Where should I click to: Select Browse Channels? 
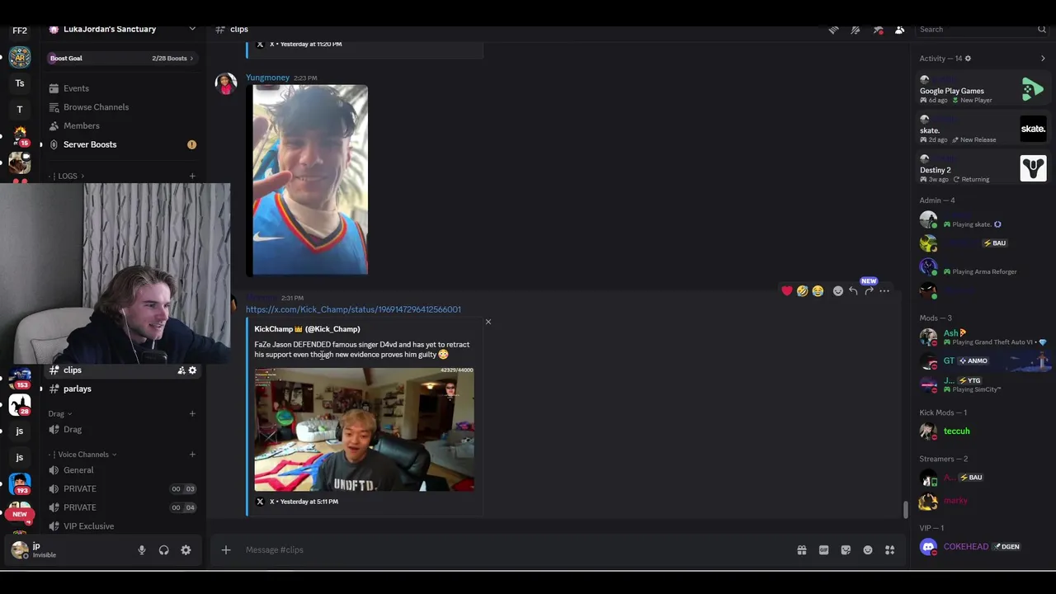(122, 107)
